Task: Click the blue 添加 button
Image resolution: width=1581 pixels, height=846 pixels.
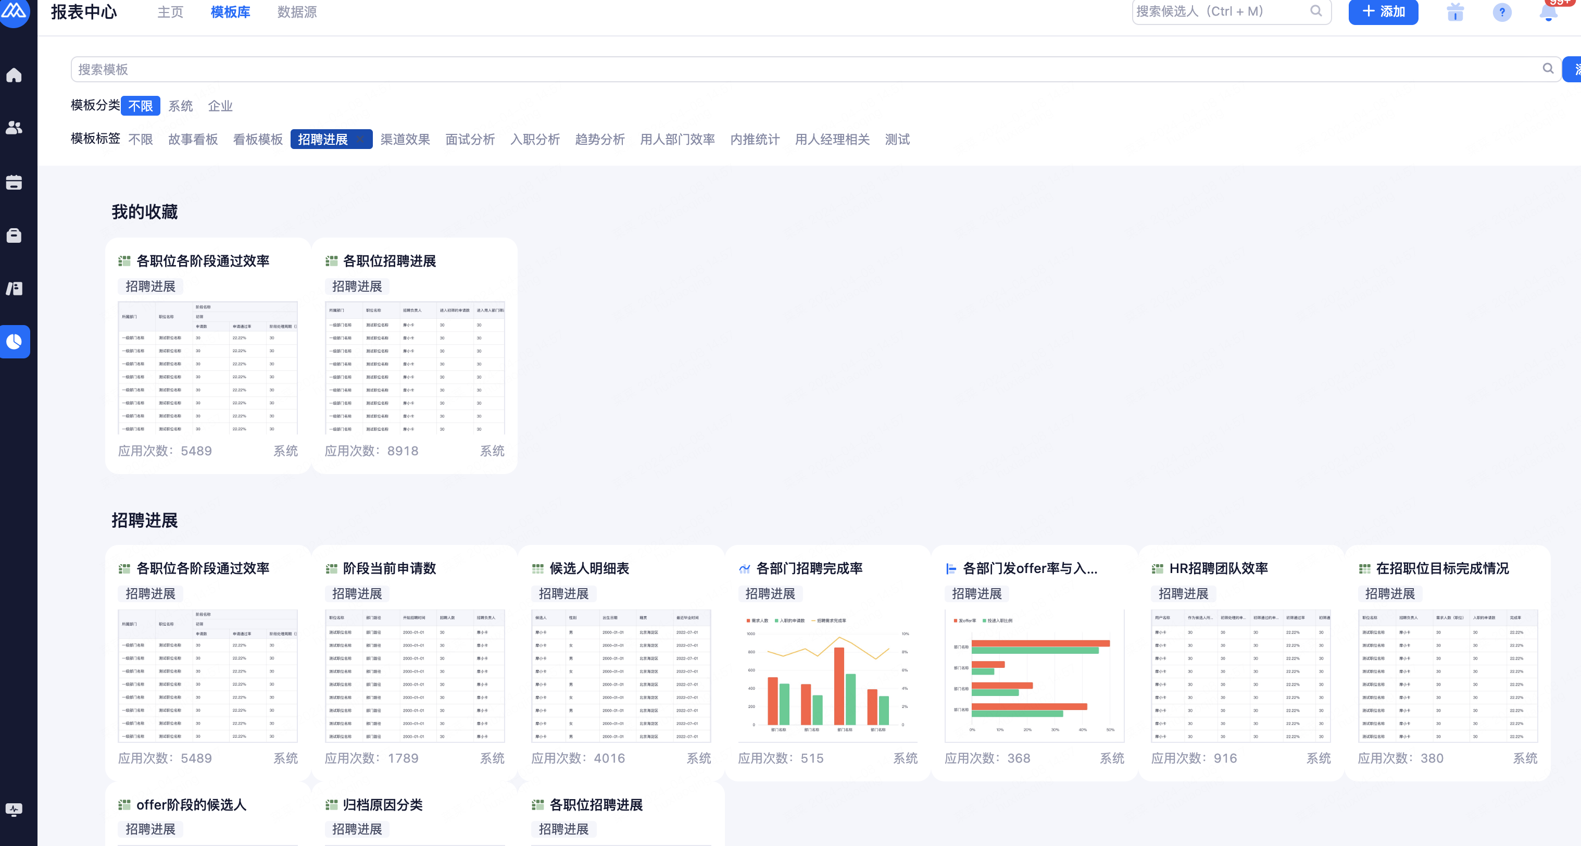Action: pyautogui.click(x=1383, y=11)
